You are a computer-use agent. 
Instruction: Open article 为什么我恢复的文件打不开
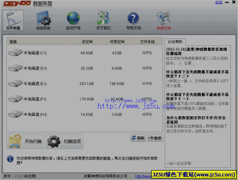(196, 120)
